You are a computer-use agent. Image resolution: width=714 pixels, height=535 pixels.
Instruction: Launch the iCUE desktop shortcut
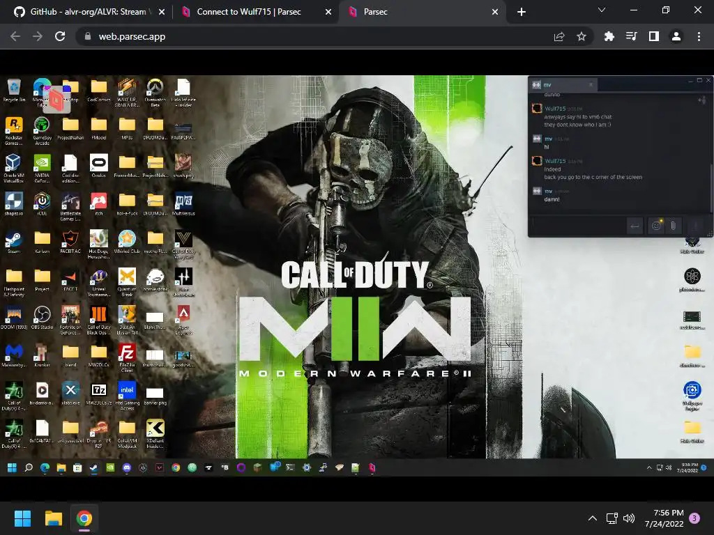pyautogui.click(x=42, y=204)
